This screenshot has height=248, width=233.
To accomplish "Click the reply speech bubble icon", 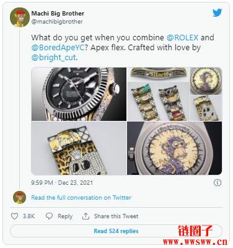I will 49,216.
